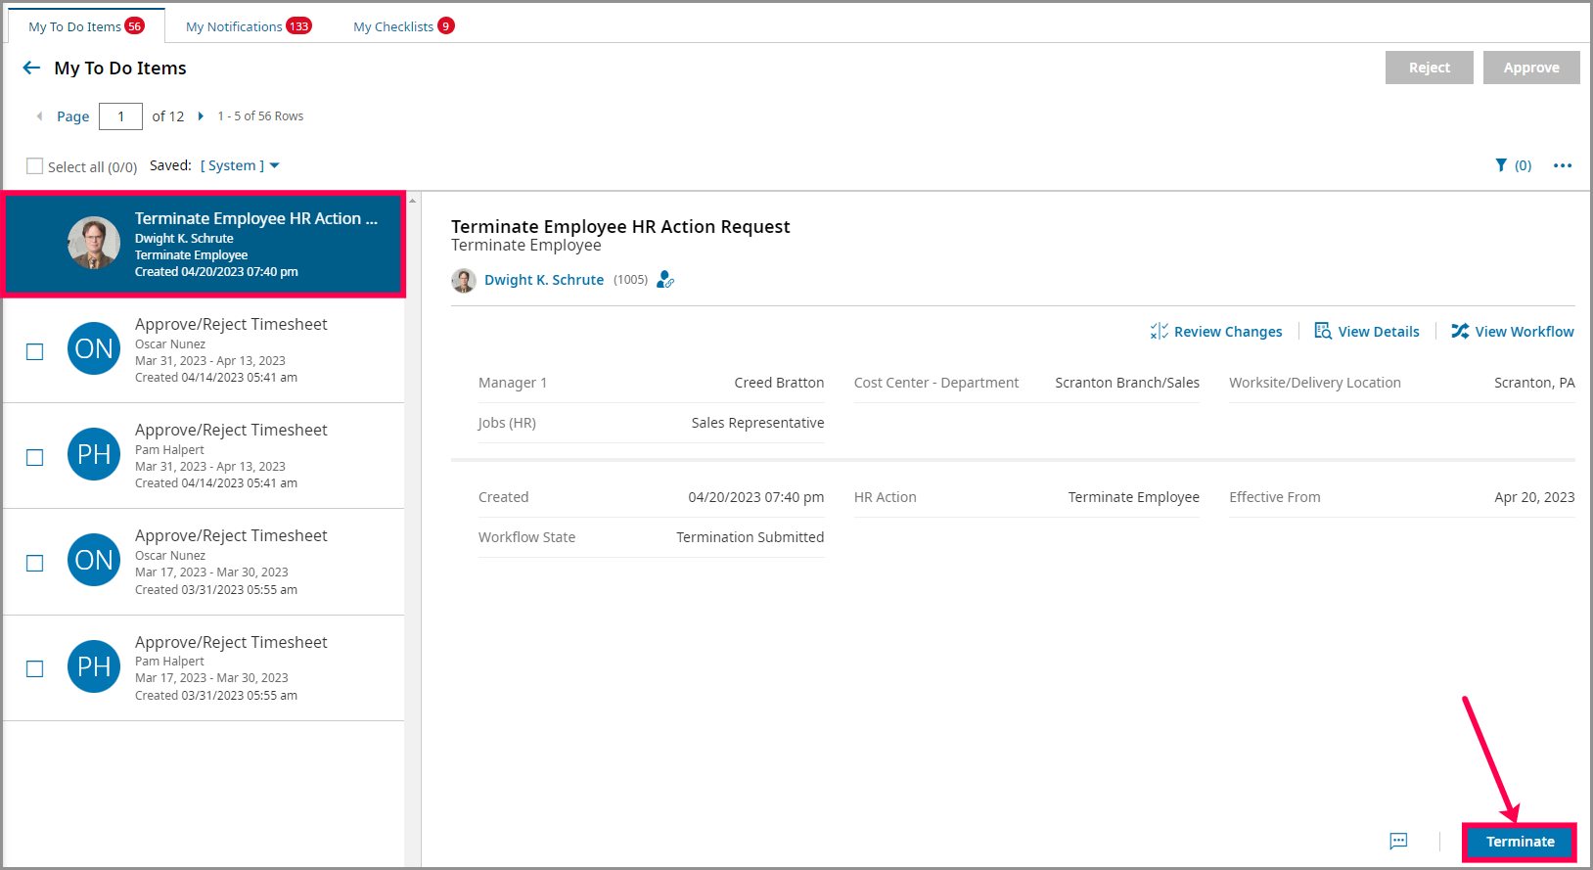Click Oscar Nunez ON avatar for Mar 17 timesheet
This screenshot has width=1593, height=870.
coord(94,560)
